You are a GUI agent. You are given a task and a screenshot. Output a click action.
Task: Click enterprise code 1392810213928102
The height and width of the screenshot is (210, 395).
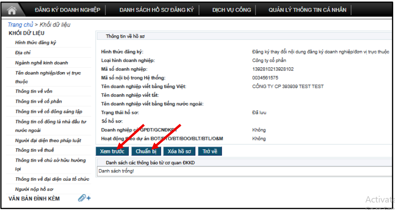[273, 69]
